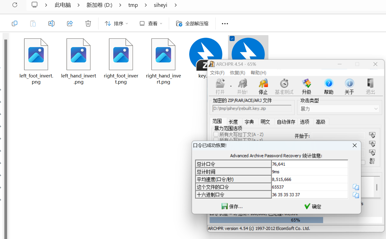This screenshot has width=386, height=239.
Task: Click the 8,515,666 average speed value
Action: [x=282, y=179]
